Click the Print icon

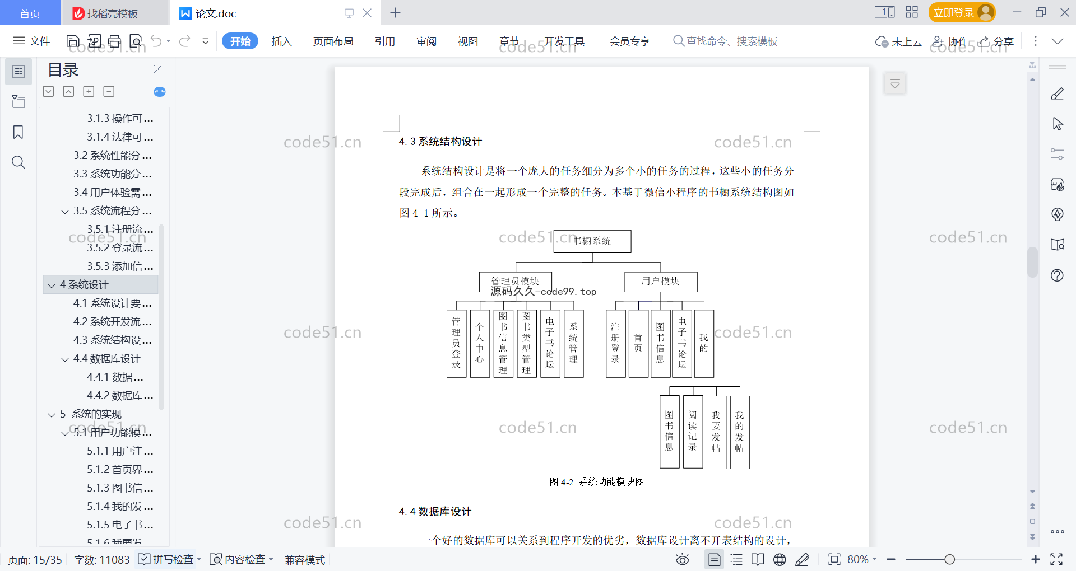115,41
